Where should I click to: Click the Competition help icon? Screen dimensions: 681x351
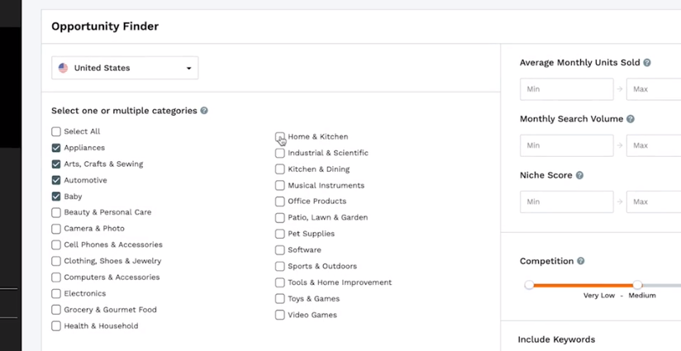coord(581,261)
